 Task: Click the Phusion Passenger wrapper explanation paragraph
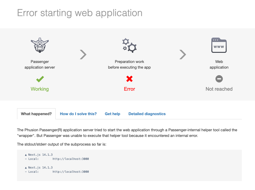[127, 133]
